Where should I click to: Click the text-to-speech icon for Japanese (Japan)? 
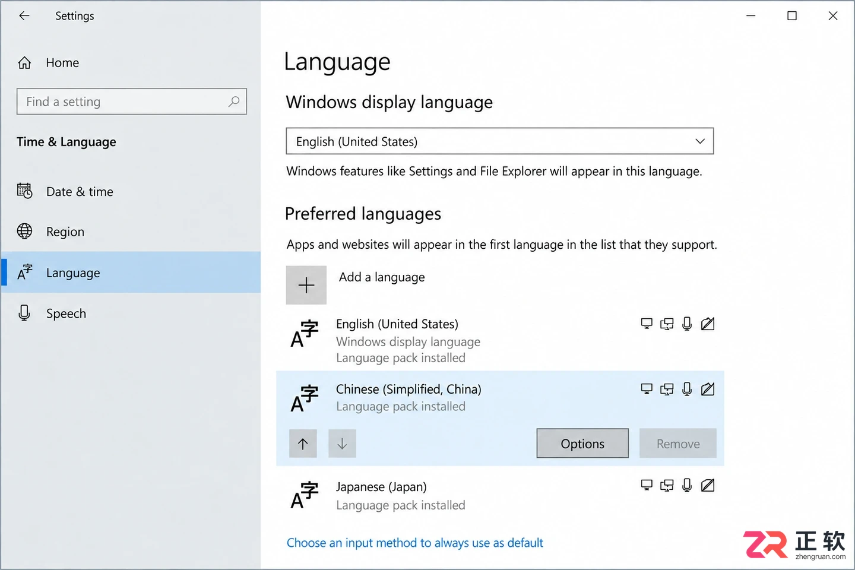coord(667,485)
